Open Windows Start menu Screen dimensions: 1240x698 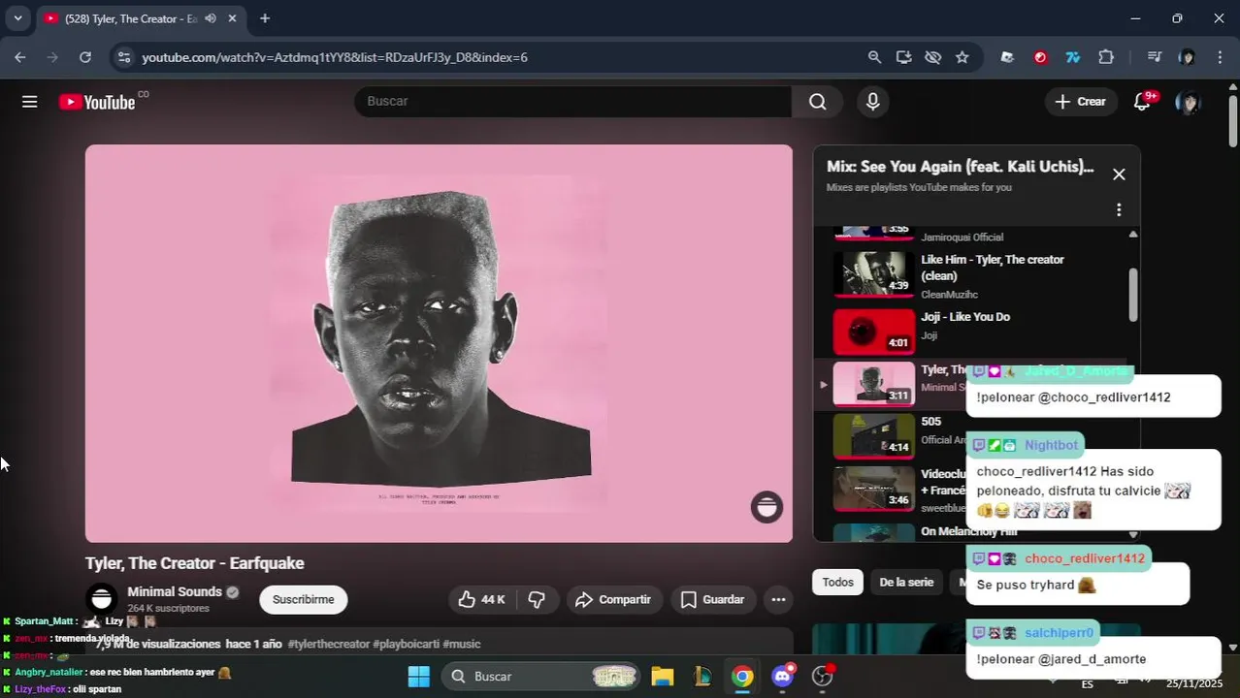(419, 677)
